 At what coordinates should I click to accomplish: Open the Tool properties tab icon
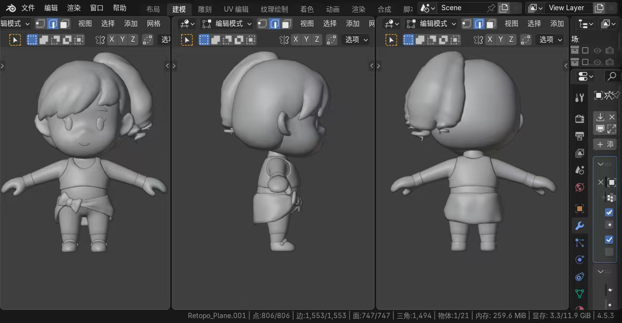(x=579, y=98)
